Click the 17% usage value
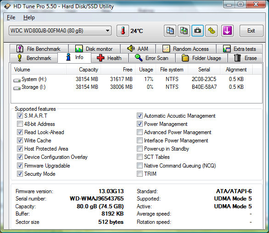Viewport: 269px width, 233px height. point(149,79)
